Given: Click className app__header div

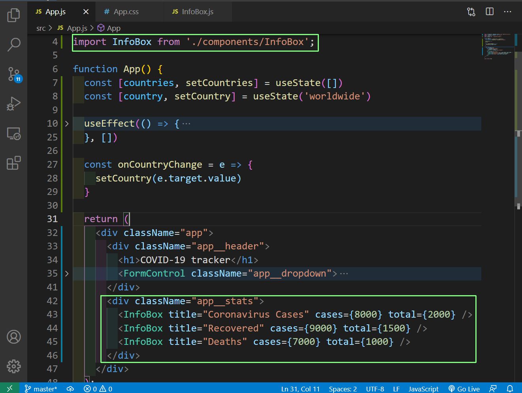Looking at the screenshot, I should 188,246.
